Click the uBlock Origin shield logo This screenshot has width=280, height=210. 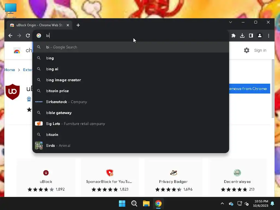coord(13,92)
